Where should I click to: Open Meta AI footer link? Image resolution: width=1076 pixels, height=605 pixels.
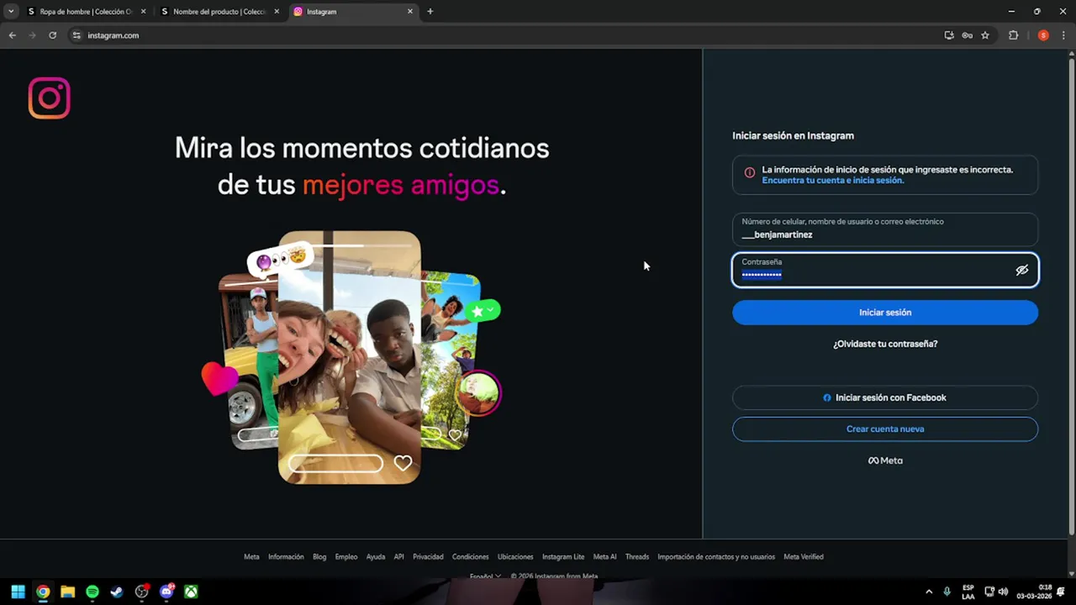(604, 557)
